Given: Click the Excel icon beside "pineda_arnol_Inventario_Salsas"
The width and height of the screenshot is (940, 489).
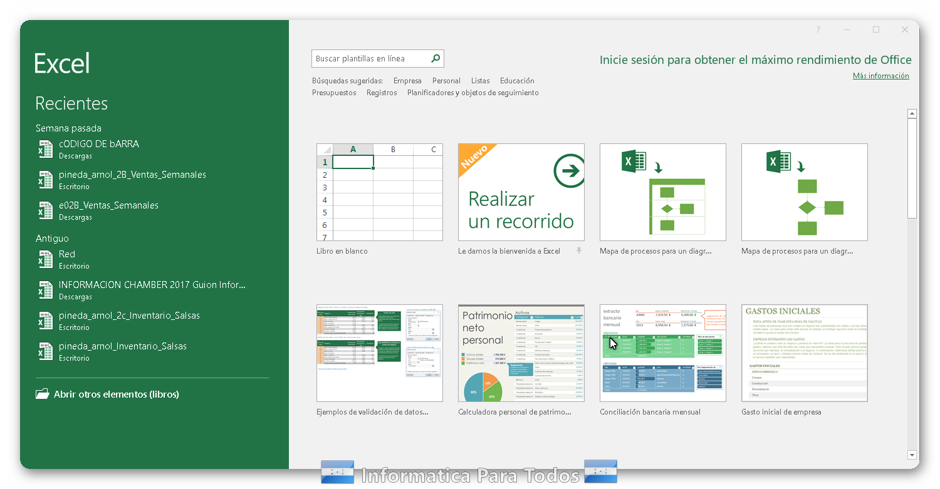Looking at the screenshot, I should point(44,351).
